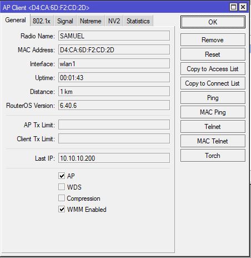Click the Last IP label
Viewport: 251px width, 258px height.
pos(45,158)
